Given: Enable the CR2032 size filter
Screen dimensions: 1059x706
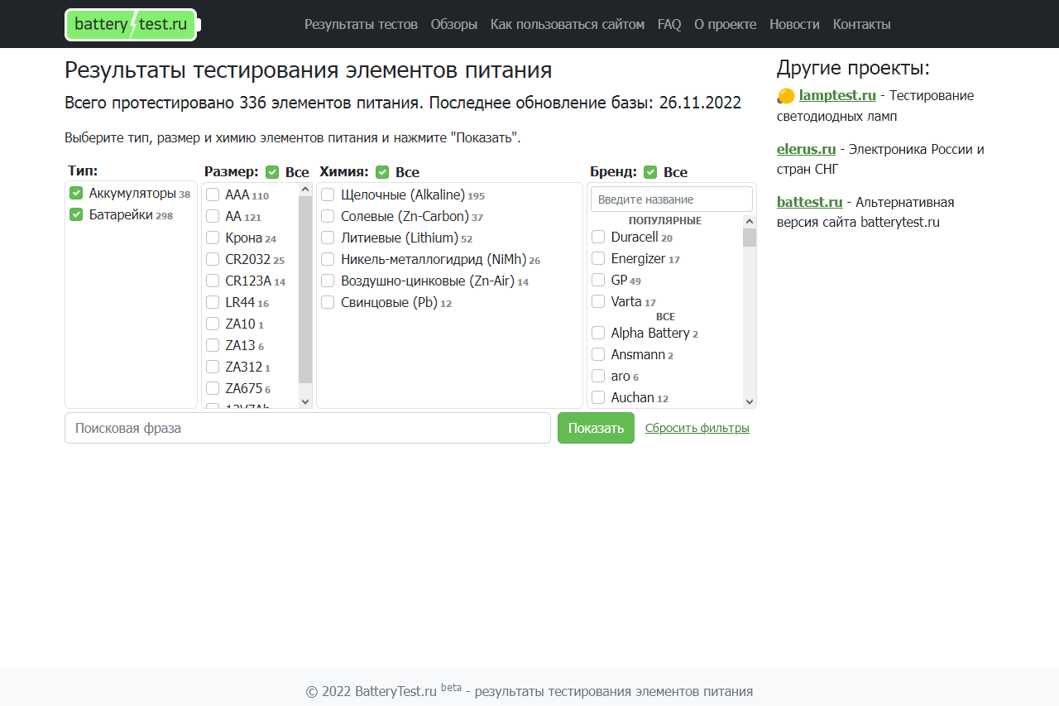Looking at the screenshot, I should coord(213,259).
